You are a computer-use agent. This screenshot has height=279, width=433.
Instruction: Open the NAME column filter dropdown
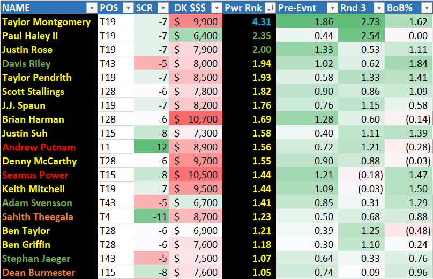[x=92, y=8]
